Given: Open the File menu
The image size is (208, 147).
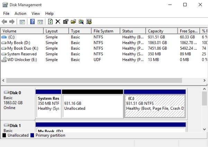Looking at the screenshot, I should coord(6,13).
